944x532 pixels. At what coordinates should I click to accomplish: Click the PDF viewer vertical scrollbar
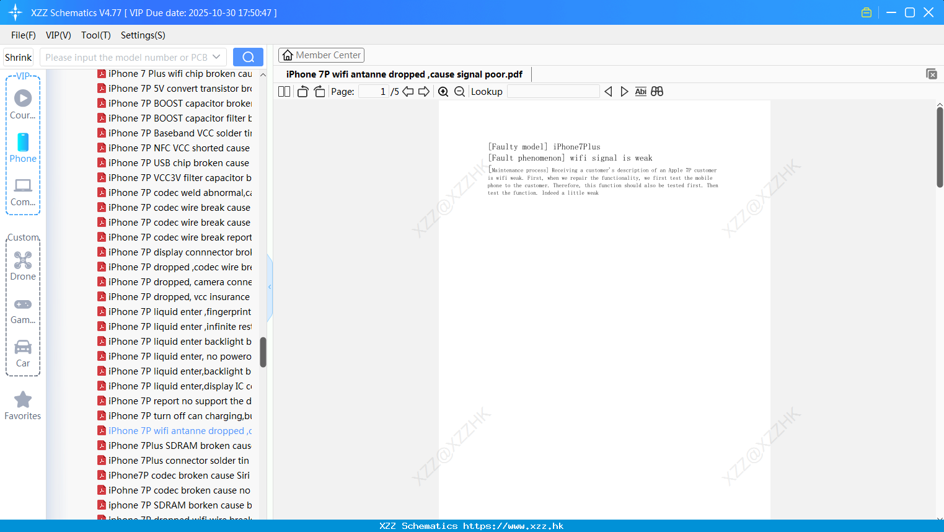(940, 147)
